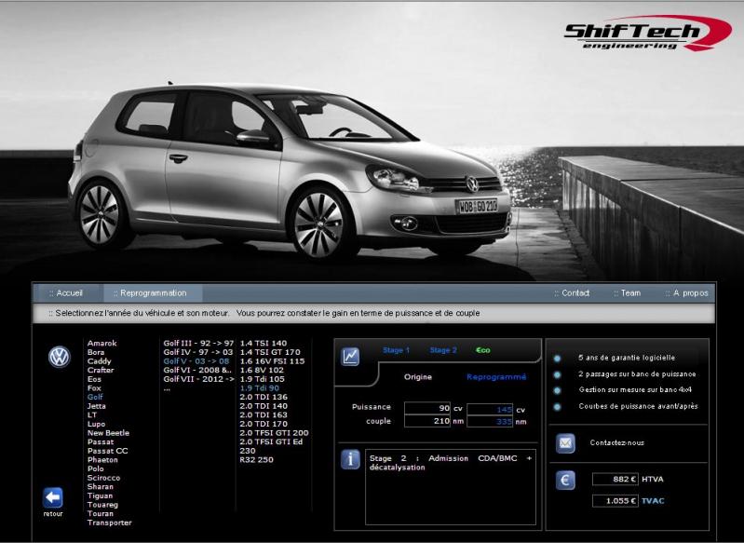This screenshot has width=744, height=543.
Task: Click the blue info icon
Action: pyautogui.click(x=350, y=459)
